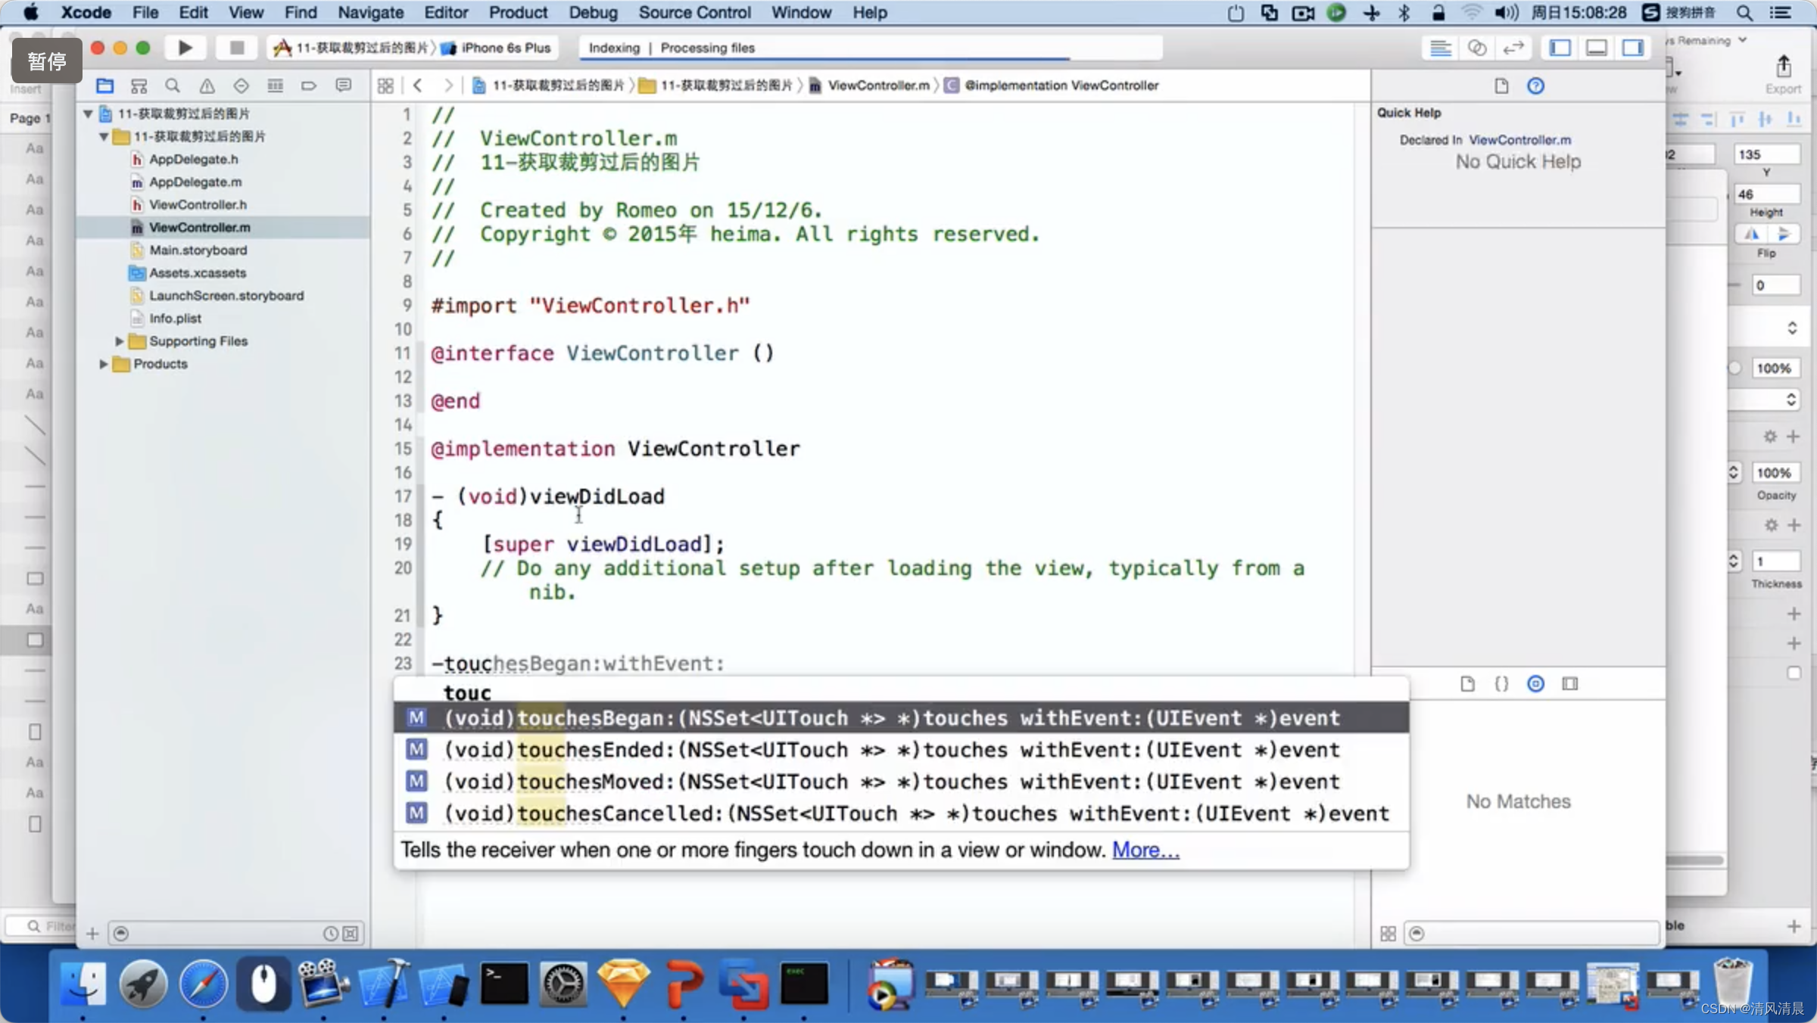
Task: Open the scheme selector 11-获取裁剪过后的图片
Action: tap(353, 48)
